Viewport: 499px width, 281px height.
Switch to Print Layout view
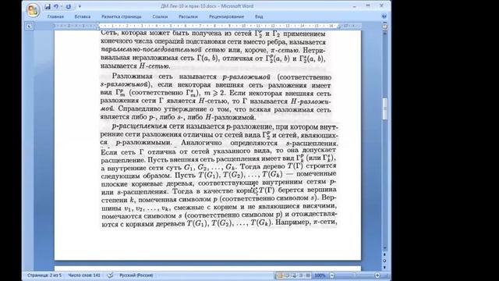tap(280, 276)
